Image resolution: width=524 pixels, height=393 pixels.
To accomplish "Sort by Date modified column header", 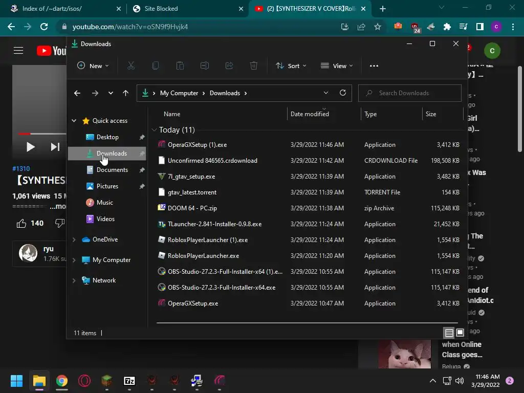I will 310,114.
